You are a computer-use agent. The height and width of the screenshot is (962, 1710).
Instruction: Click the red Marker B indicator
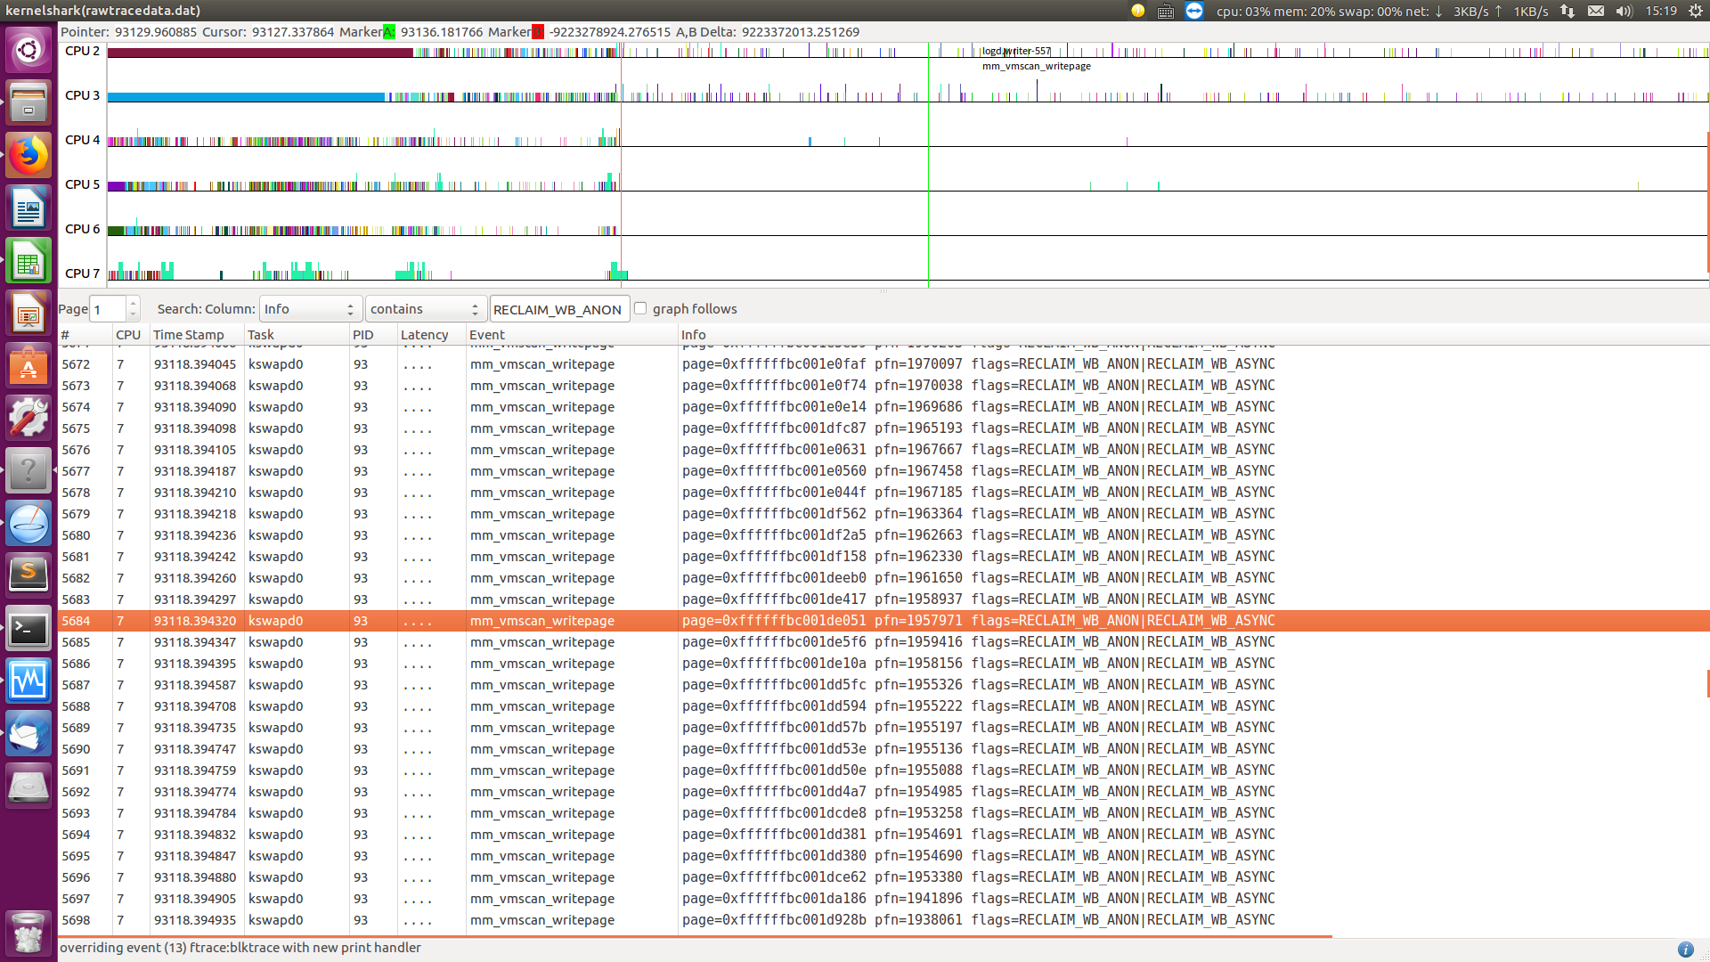point(537,32)
